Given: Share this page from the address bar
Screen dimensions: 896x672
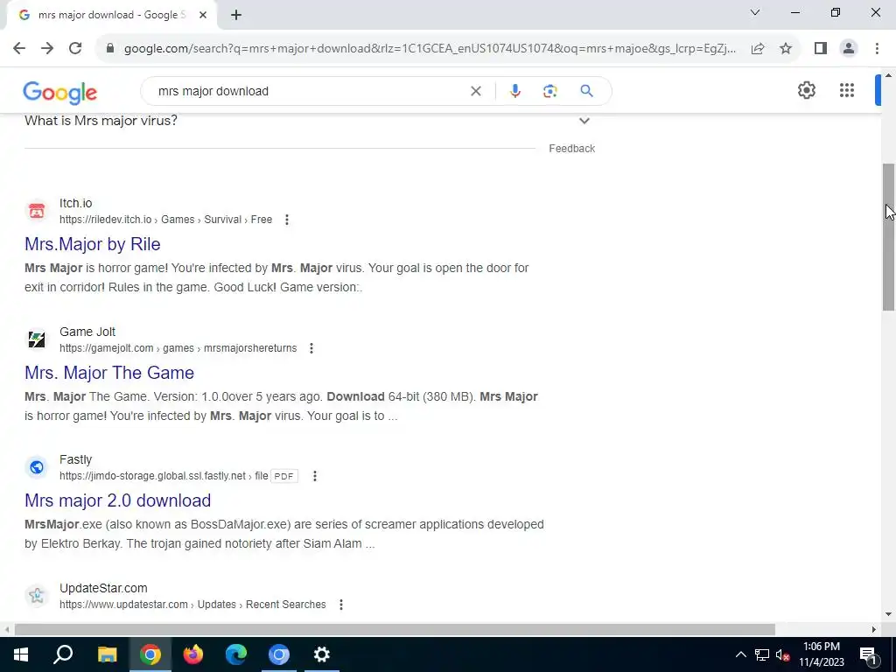Looking at the screenshot, I should [758, 49].
